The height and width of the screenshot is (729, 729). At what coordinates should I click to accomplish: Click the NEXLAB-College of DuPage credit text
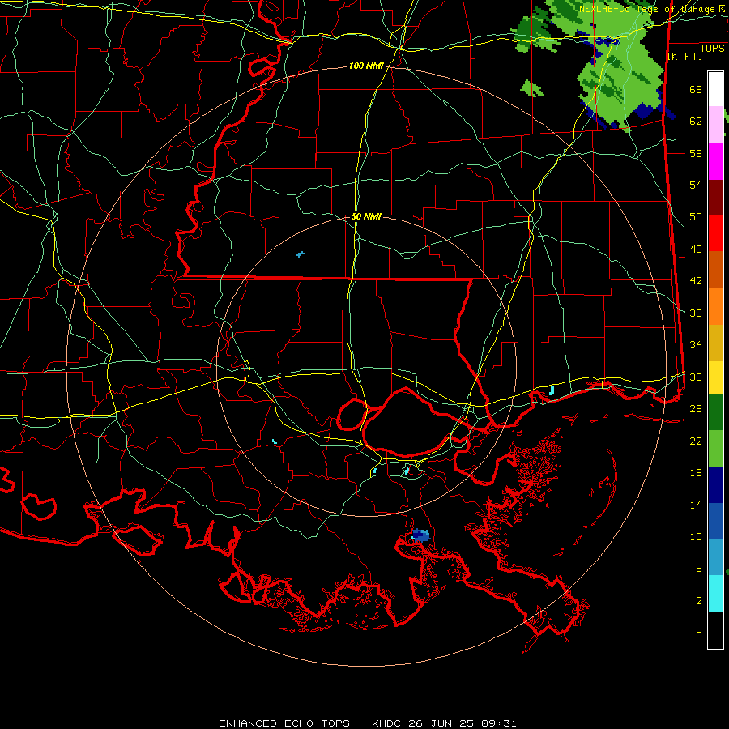(651, 9)
